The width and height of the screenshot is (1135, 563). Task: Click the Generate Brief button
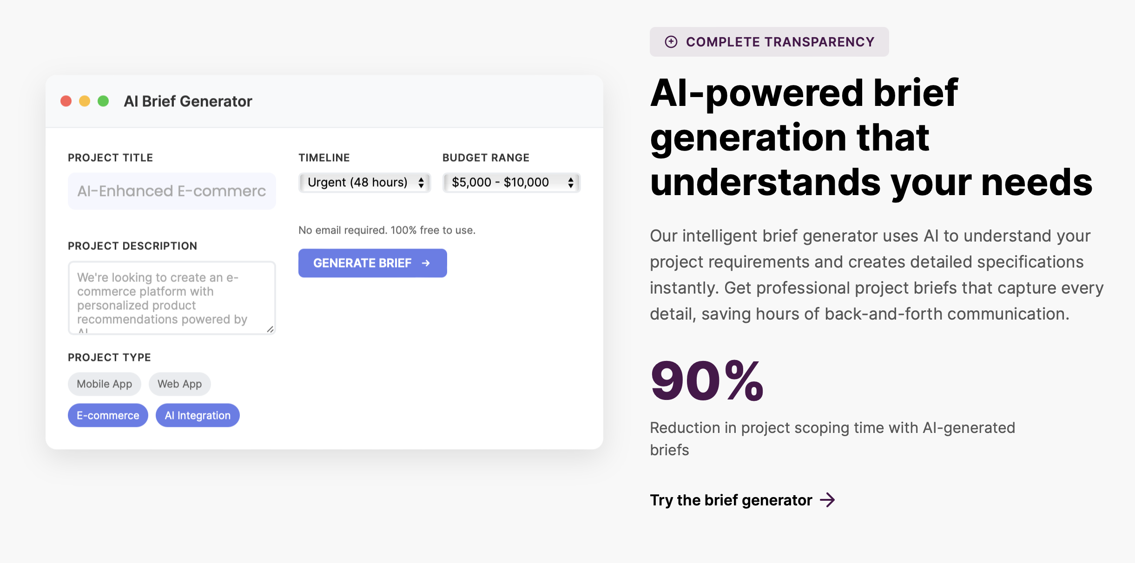pos(373,263)
